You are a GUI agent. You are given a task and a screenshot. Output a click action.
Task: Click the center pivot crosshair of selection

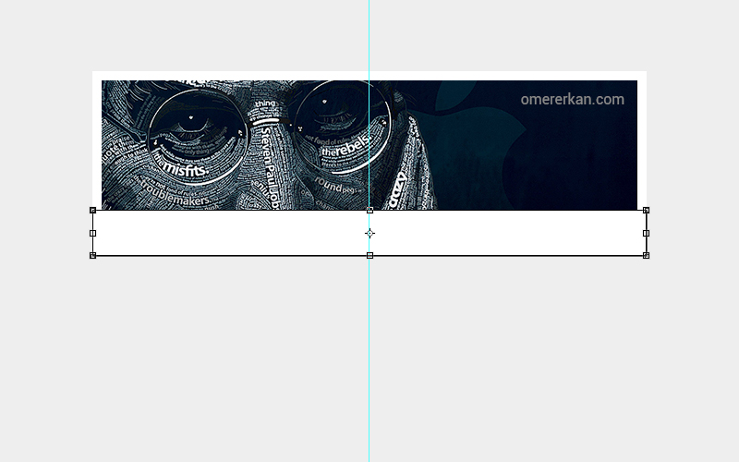(x=369, y=234)
